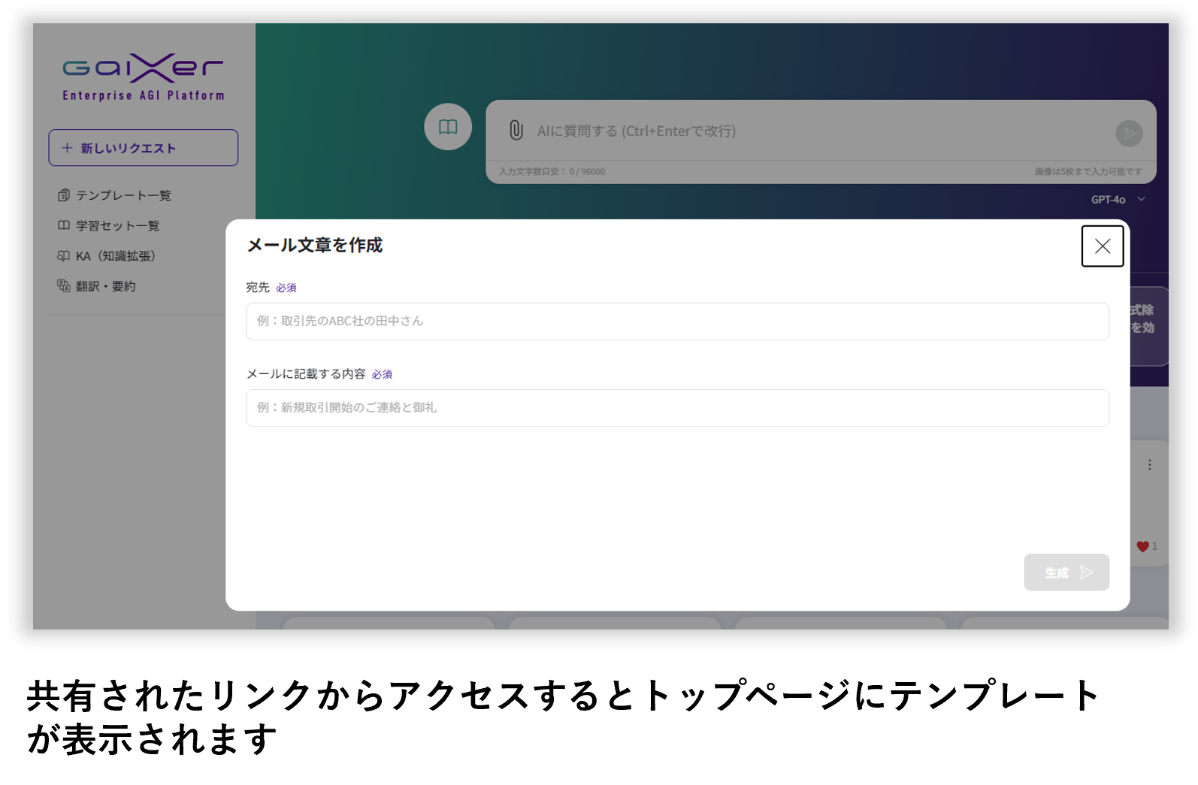Open the GPT-4o model dropdown
This screenshot has height=785, width=1198.
[1108, 199]
